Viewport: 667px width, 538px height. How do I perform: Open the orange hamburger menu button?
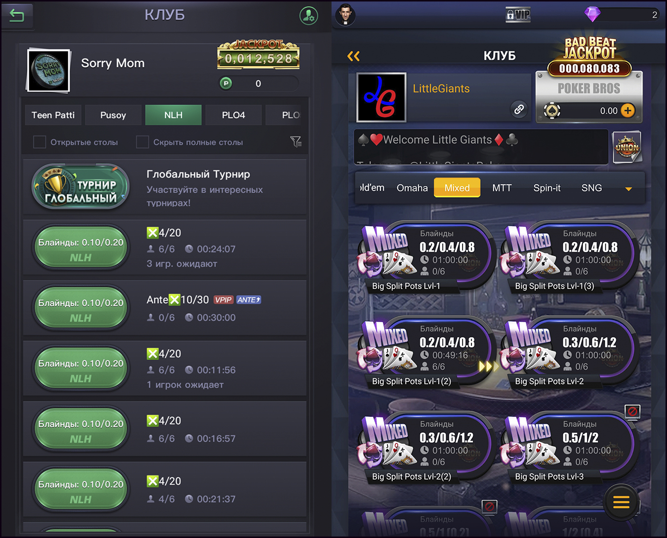(621, 502)
